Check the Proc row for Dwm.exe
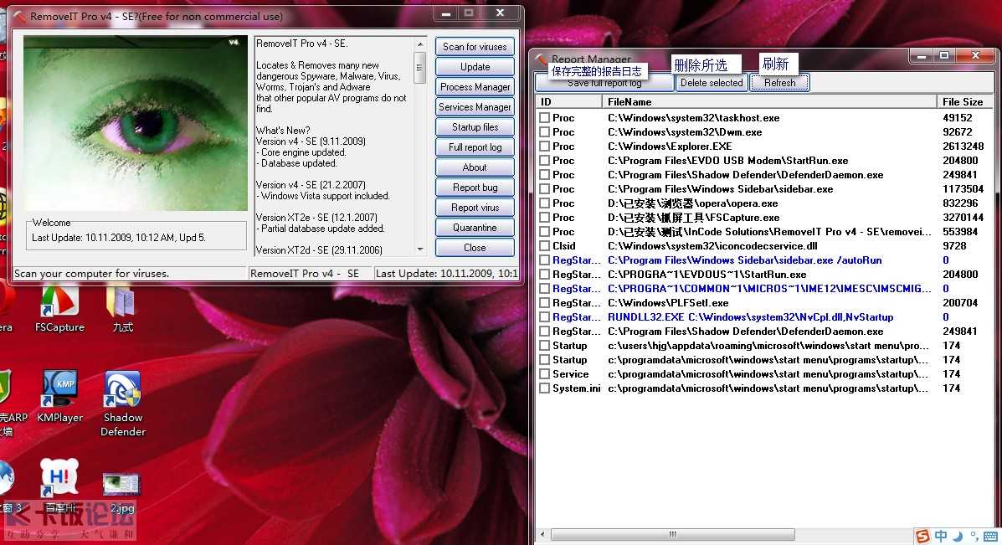This screenshot has height=545, width=1002. click(544, 131)
